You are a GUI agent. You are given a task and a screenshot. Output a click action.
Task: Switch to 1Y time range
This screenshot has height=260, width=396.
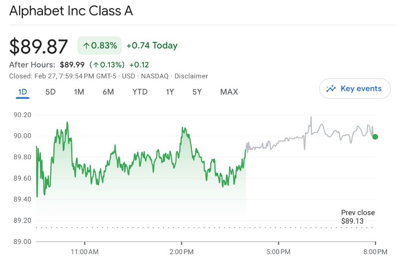[x=170, y=92]
